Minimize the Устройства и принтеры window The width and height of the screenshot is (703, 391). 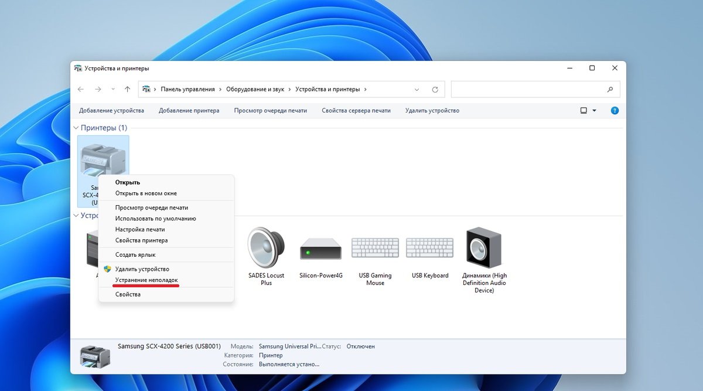coord(570,68)
